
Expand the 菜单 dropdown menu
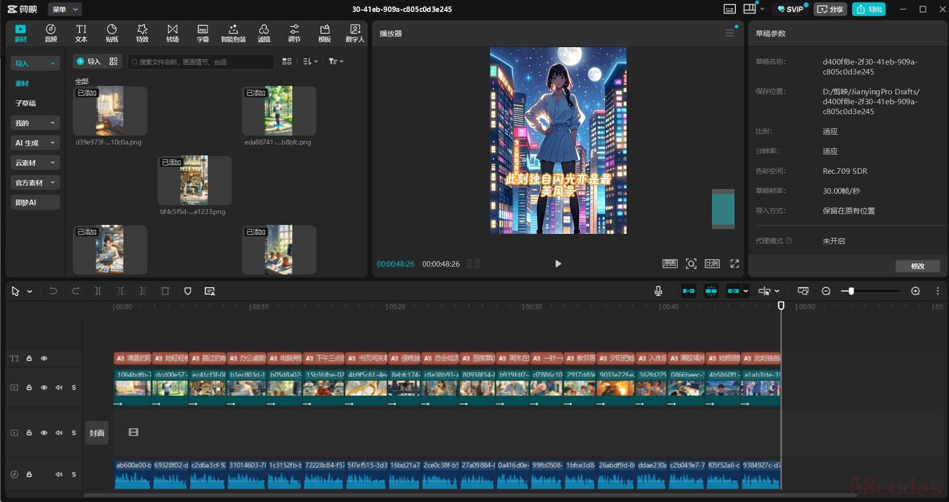tap(65, 9)
